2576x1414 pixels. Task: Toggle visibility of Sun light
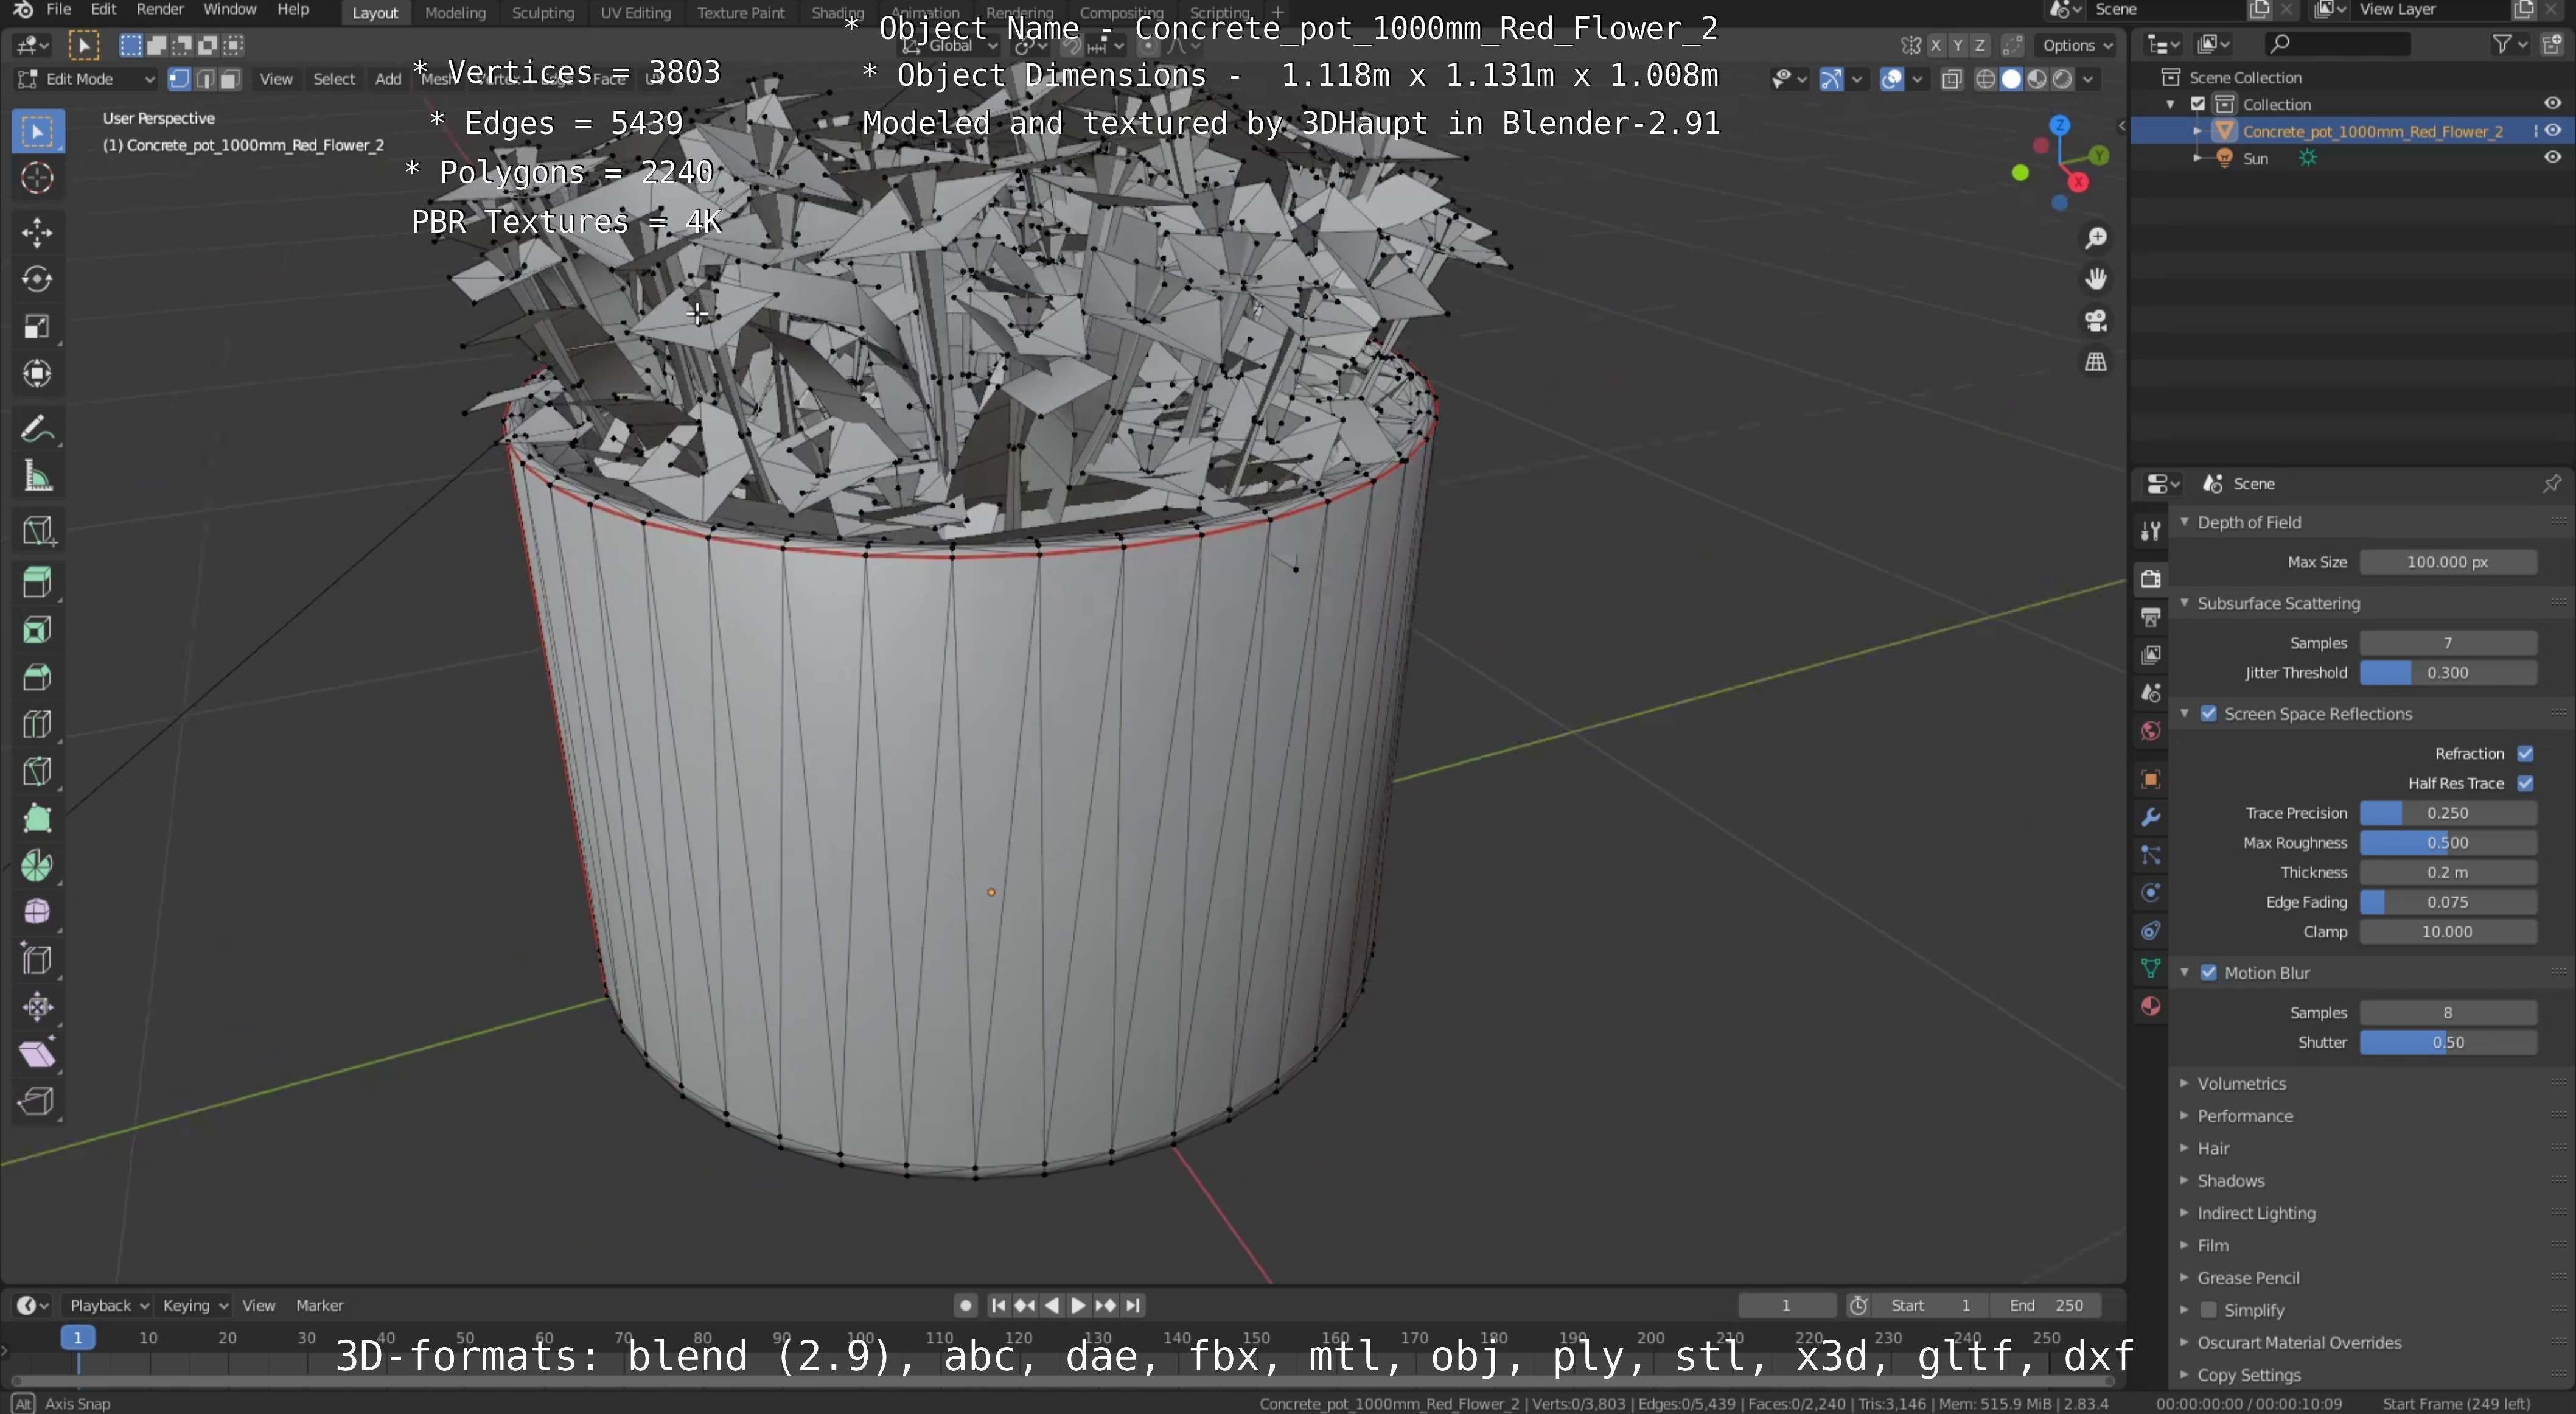(2552, 157)
